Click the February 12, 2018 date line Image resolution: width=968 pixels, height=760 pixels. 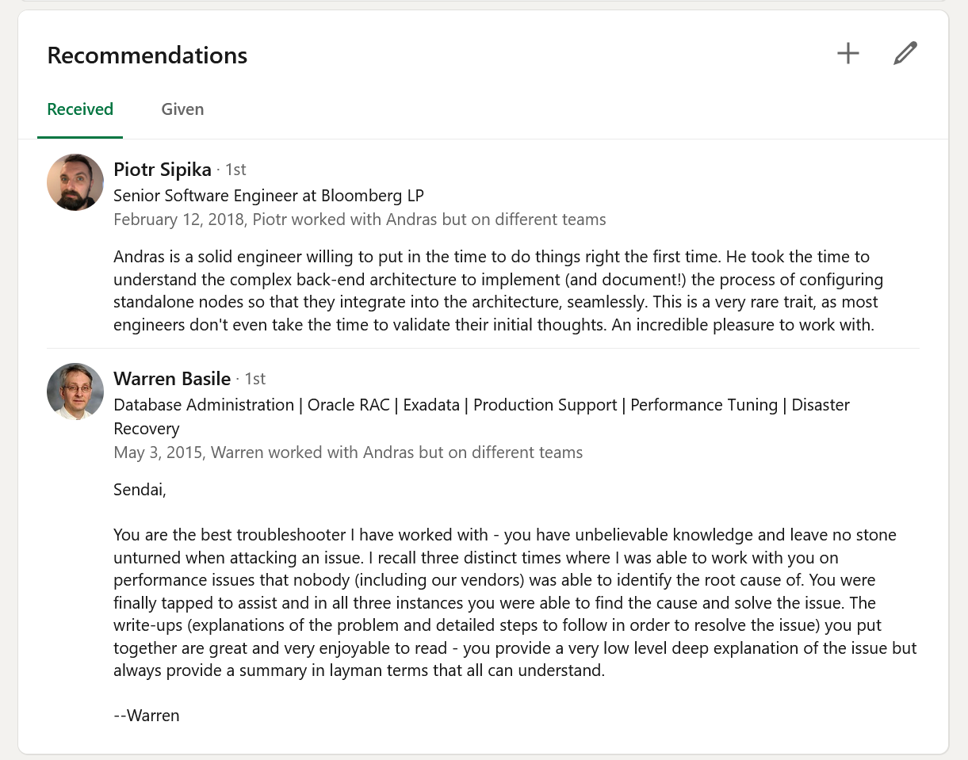(359, 220)
